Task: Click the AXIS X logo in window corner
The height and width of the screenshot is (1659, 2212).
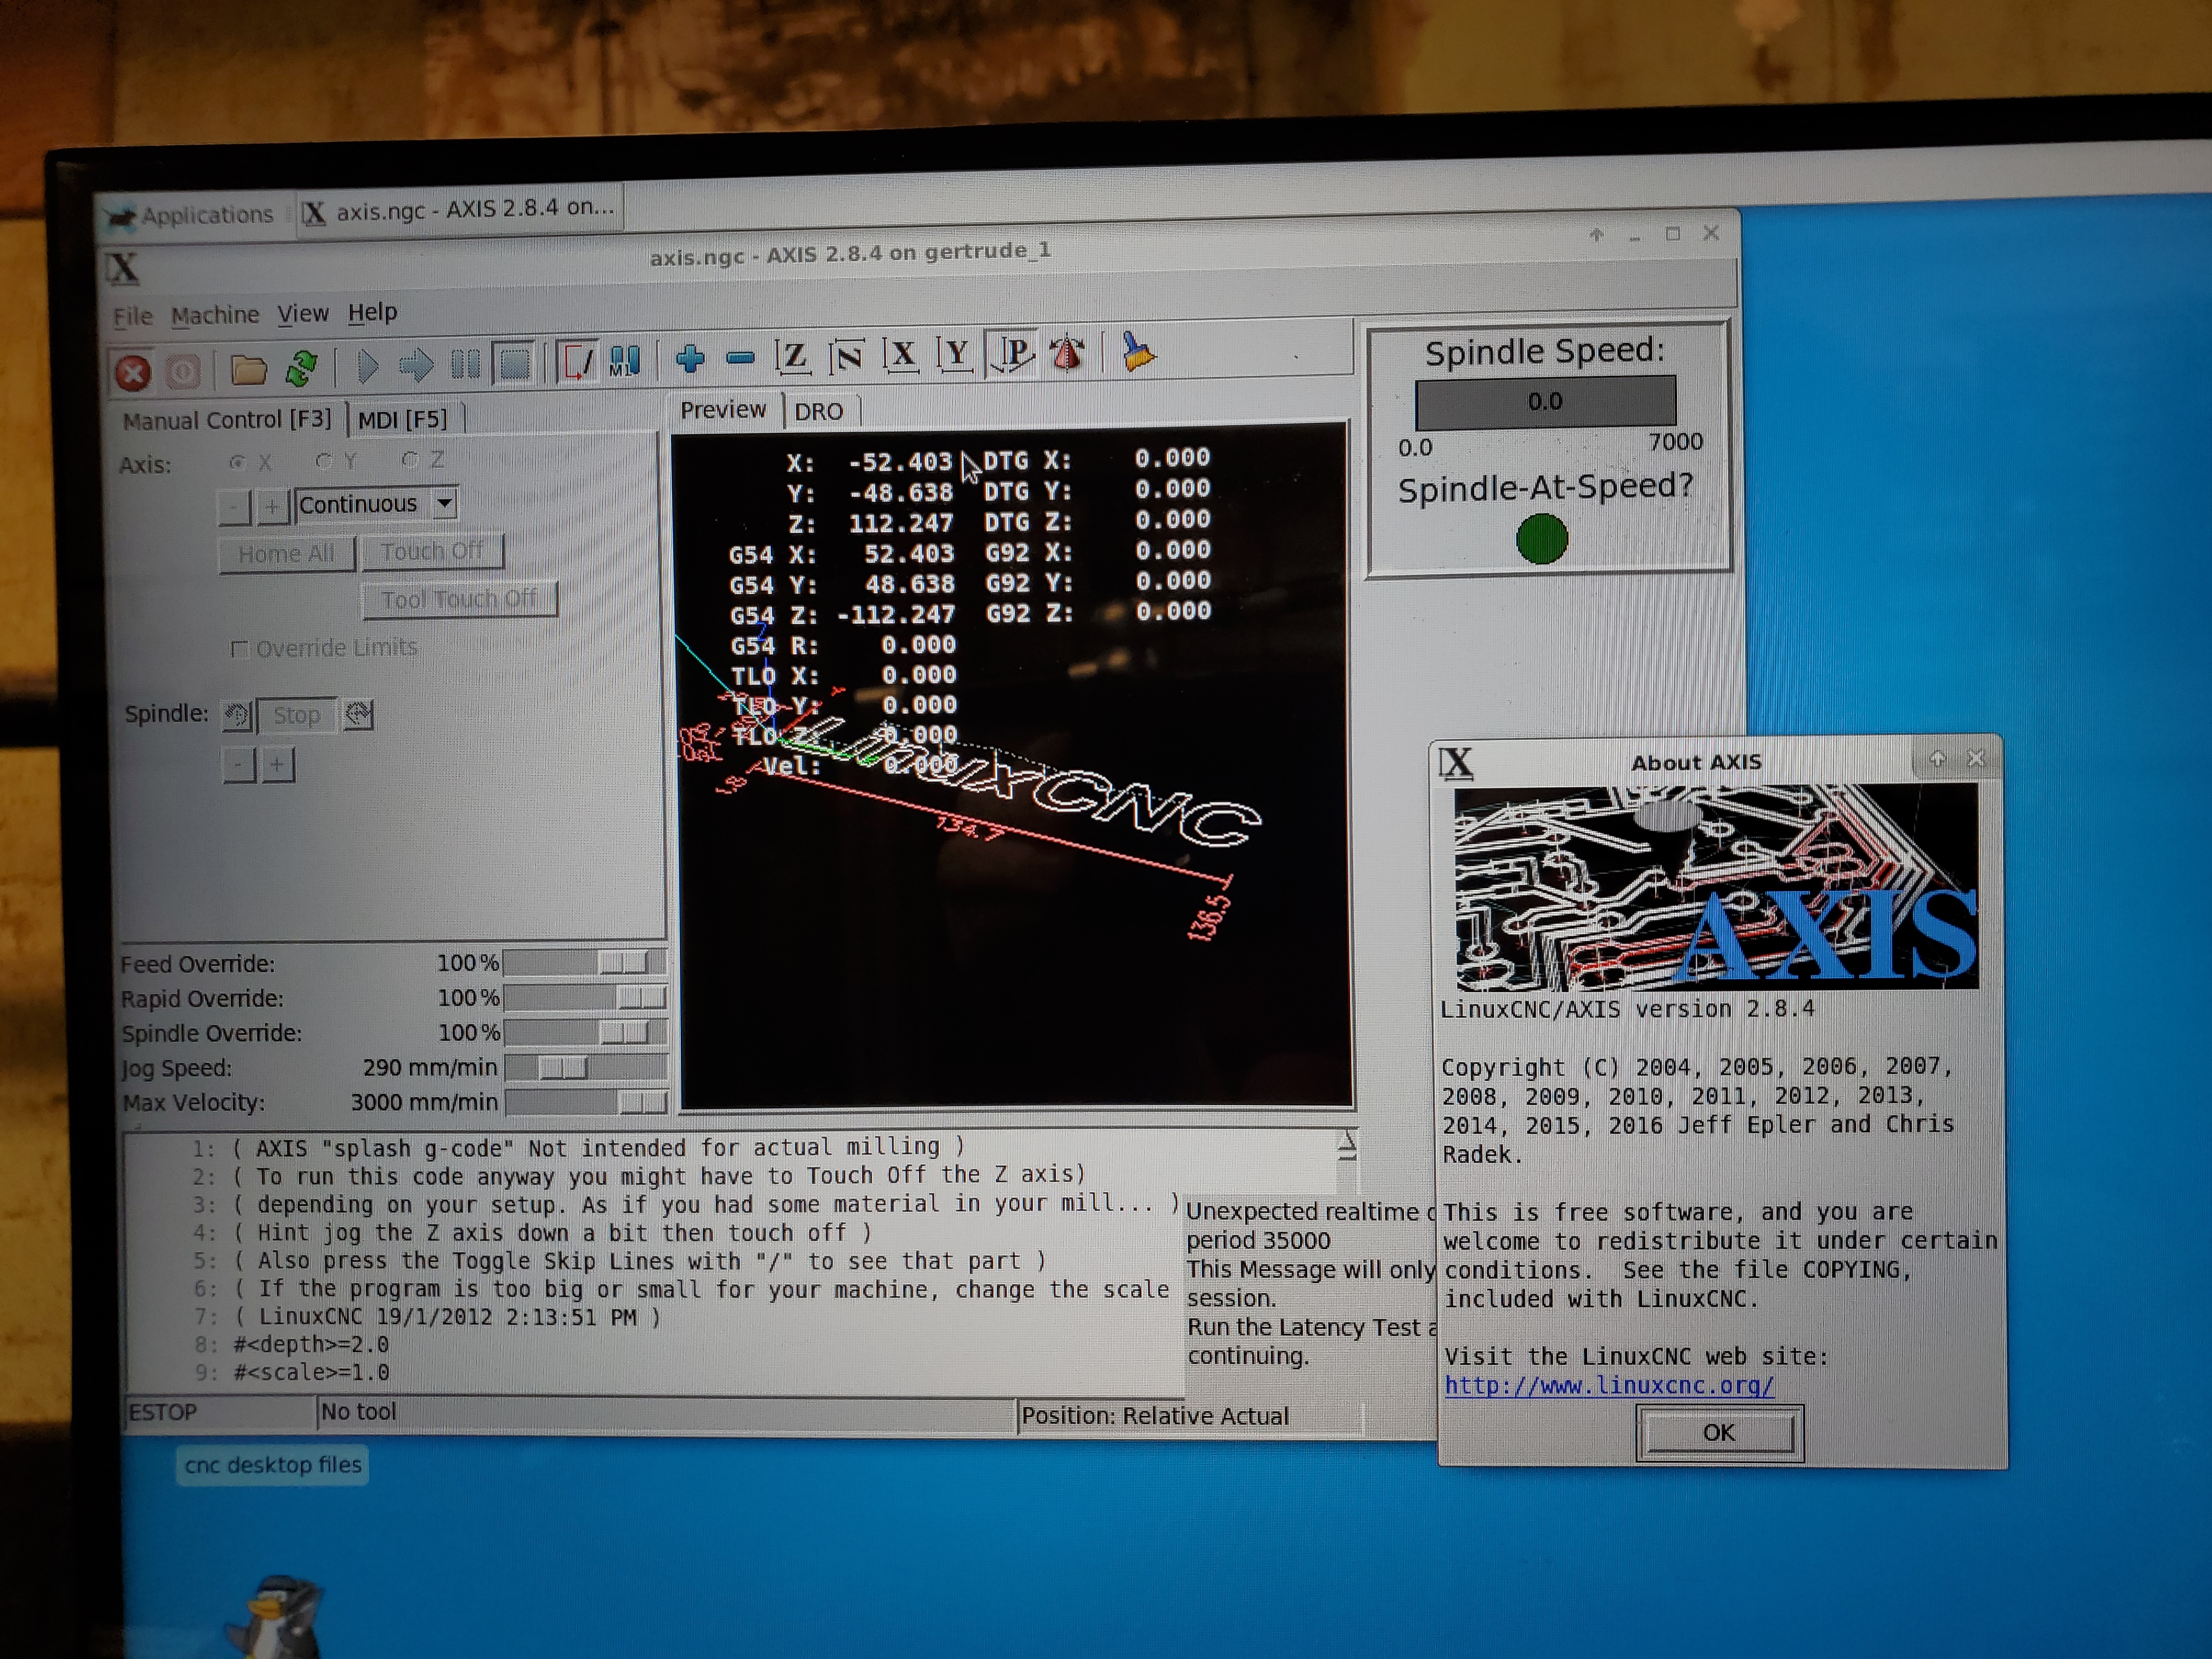Action: tap(123, 268)
